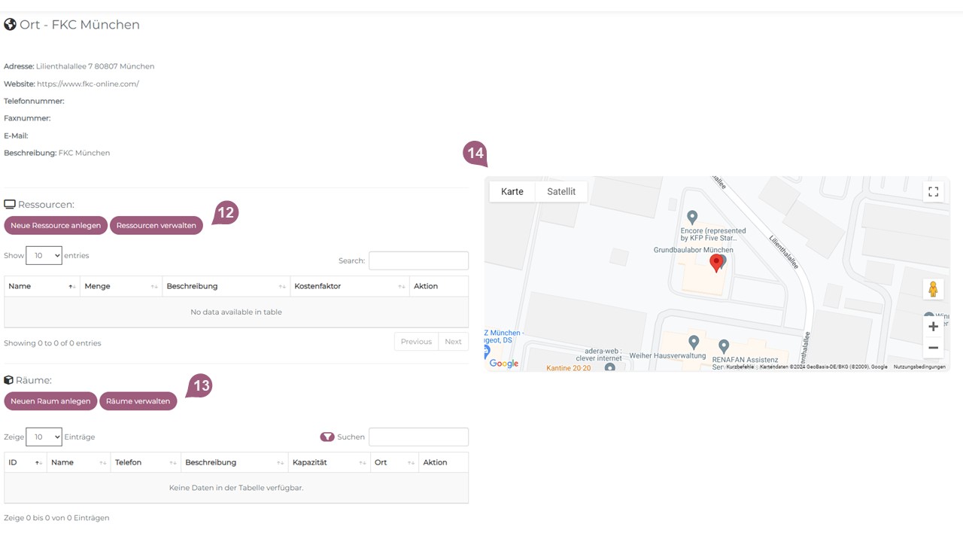Click the Google logo on map

point(504,364)
